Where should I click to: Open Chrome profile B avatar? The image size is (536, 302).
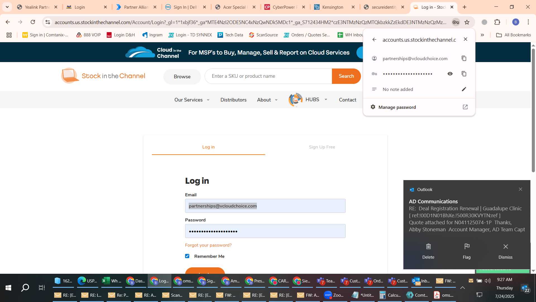click(x=516, y=22)
